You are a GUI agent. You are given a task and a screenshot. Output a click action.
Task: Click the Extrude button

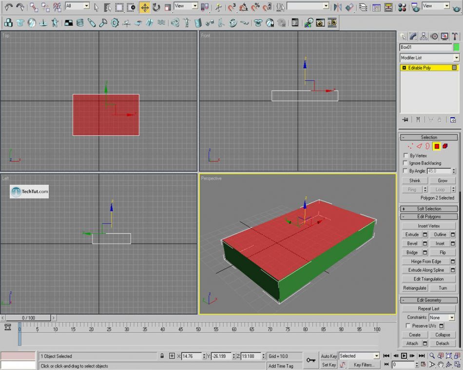412,234
